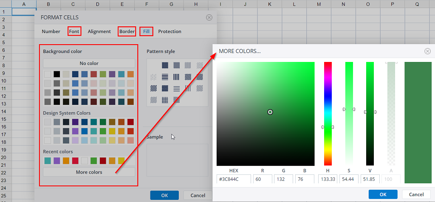The height and width of the screenshot is (202, 435).
Task: Click the saturation slider handle
Action: pyautogui.click(x=349, y=109)
